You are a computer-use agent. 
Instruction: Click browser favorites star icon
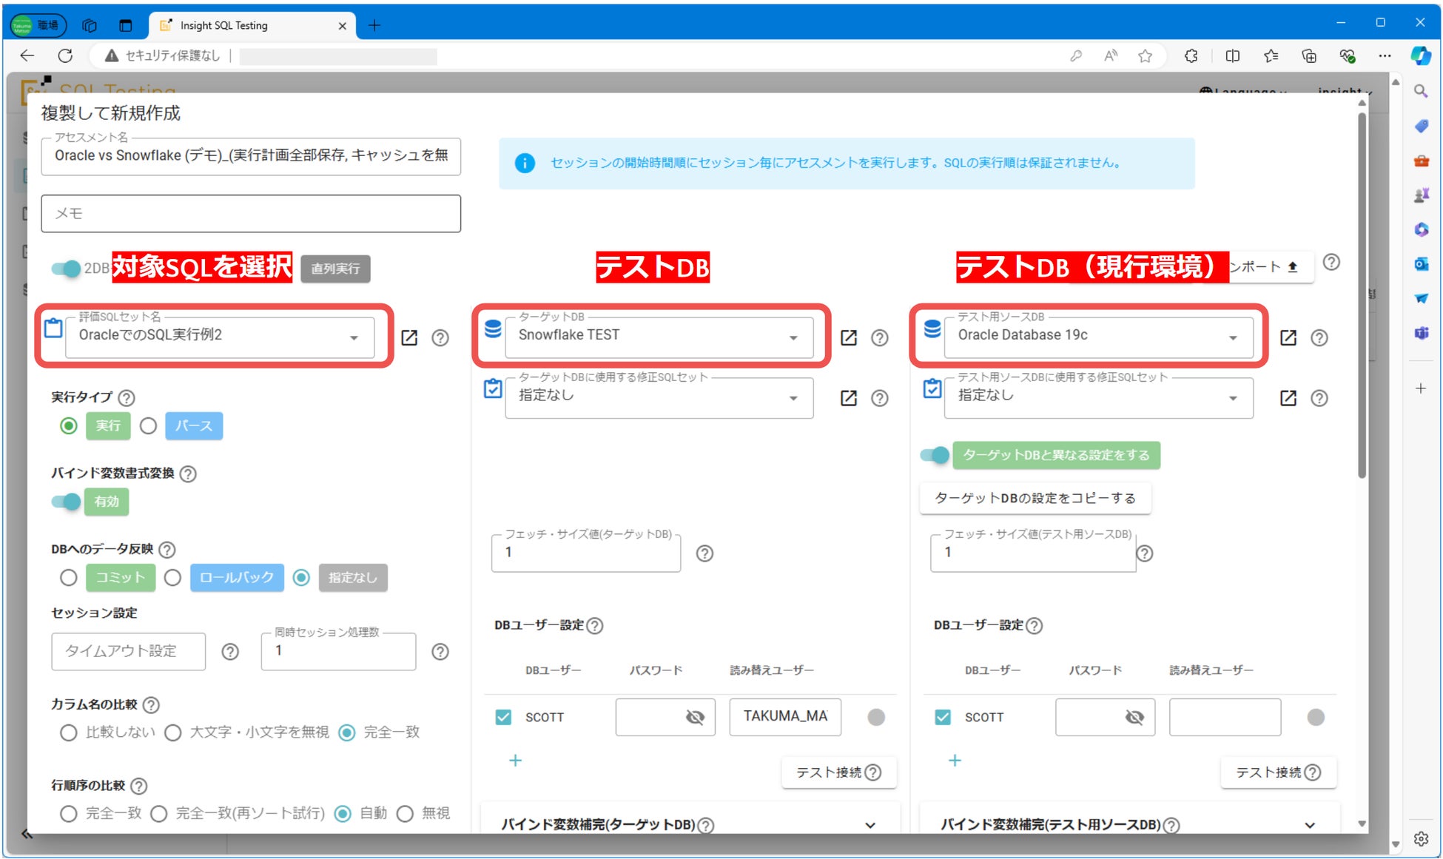point(1145,56)
